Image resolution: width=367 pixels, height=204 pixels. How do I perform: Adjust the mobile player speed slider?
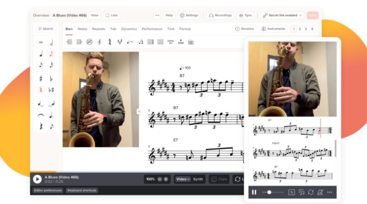coord(269,192)
